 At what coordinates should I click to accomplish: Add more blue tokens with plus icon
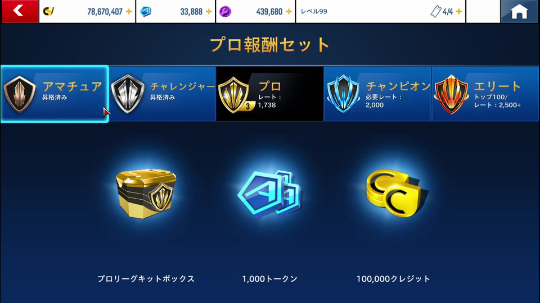(209, 12)
